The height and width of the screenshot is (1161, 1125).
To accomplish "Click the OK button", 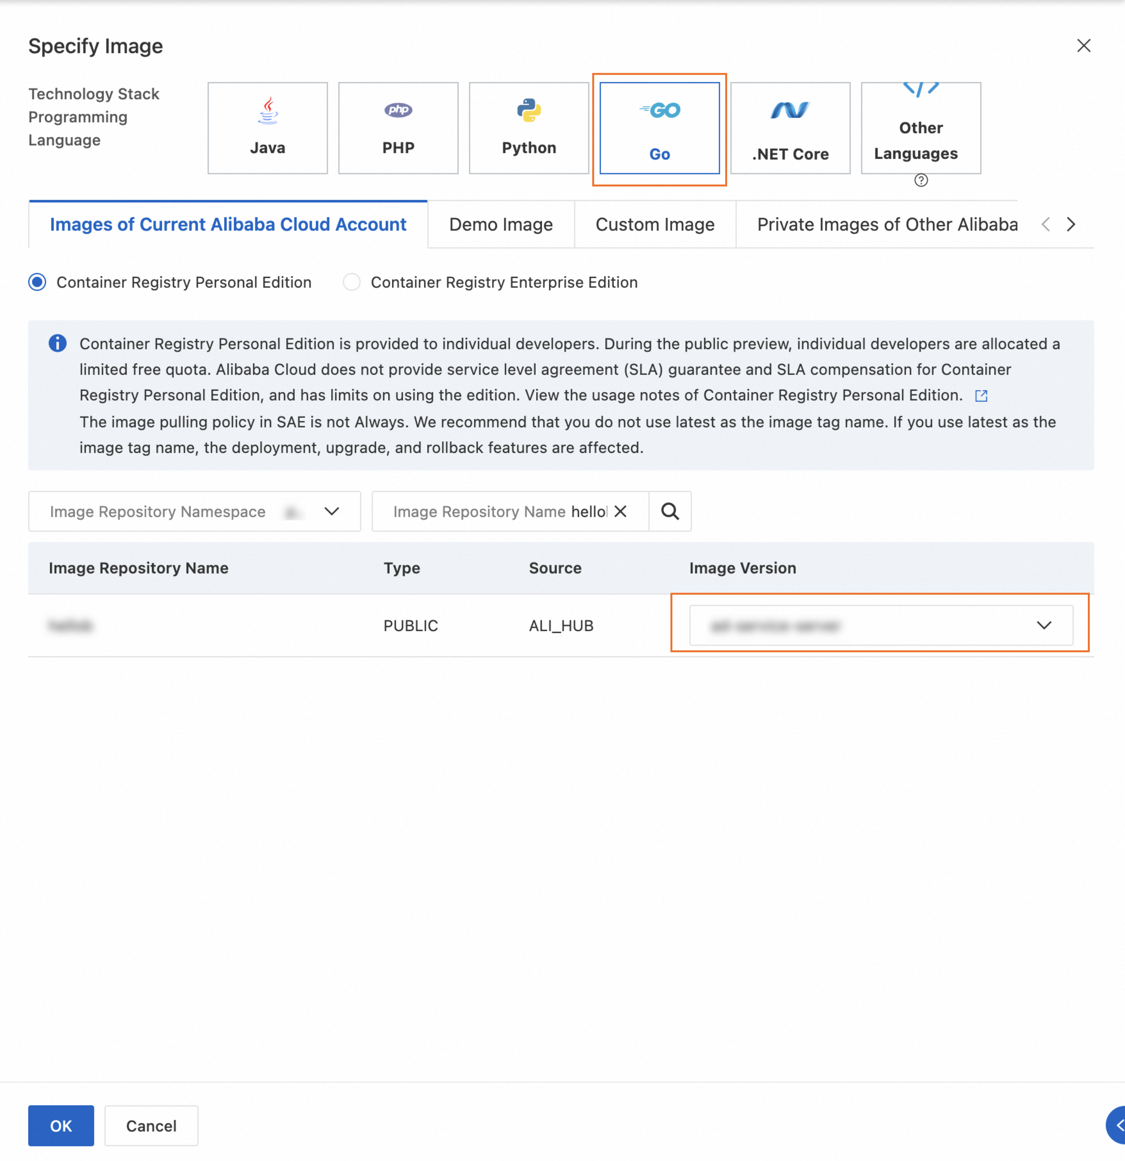I will tap(61, 1125).
